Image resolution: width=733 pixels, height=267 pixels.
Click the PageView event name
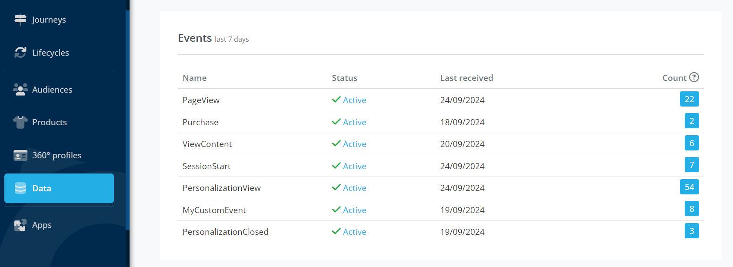click(201, 100)
